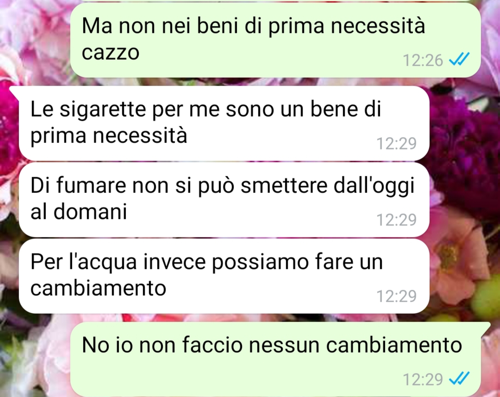
Task: Click the words 'prima necessità' in the sigarette bubble
Action: [x=109, y=136]
